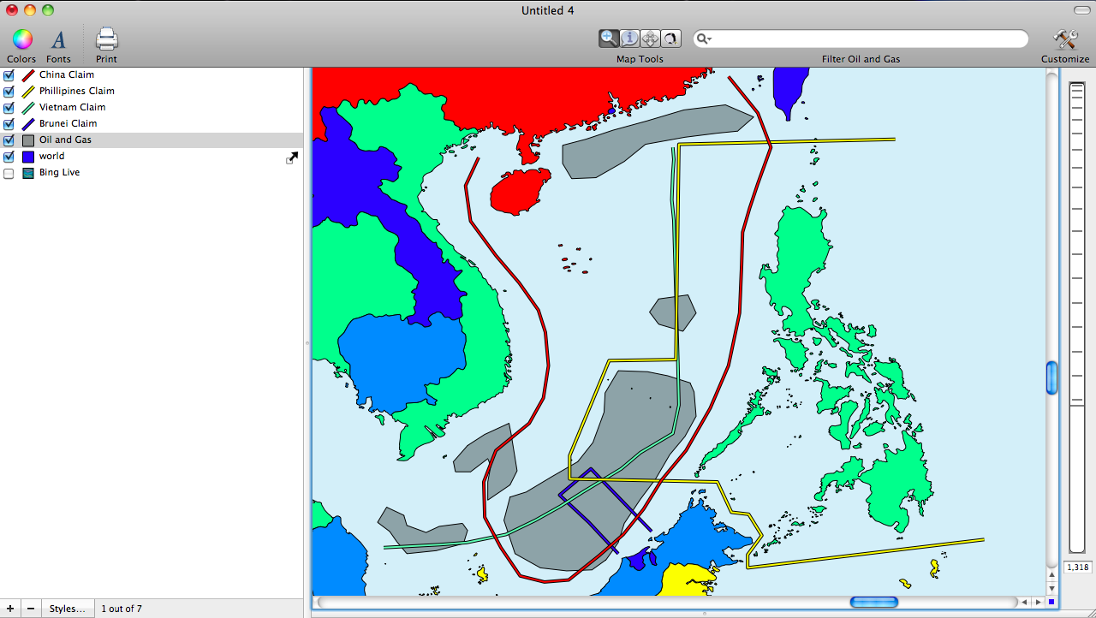This screenshot has height=618, width=1096.
Task: Select the Pan arrows map tool
Action: pos(650,39)
